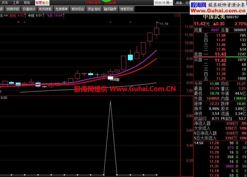
Task: Select the 价值统计 tab
Action: 29,9
